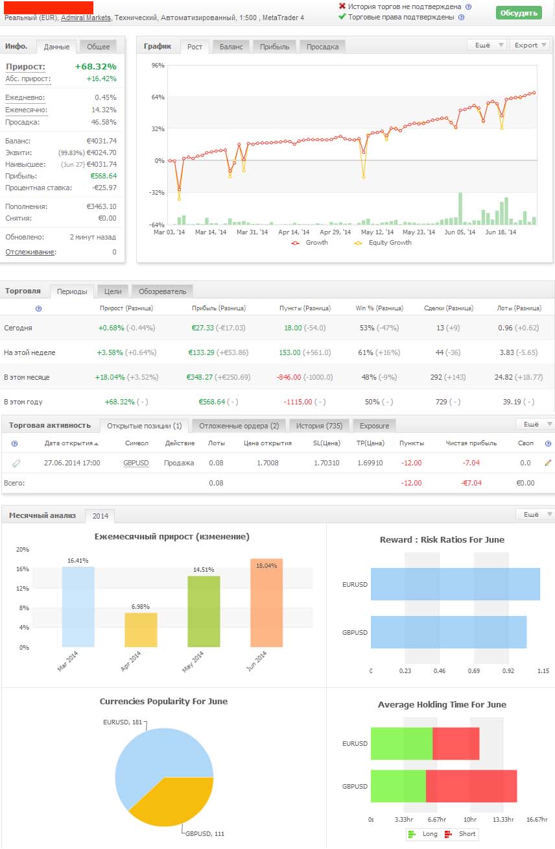Click left help icon in open positions header
This screenshot has height=849, width=555.
coord(15,443)
